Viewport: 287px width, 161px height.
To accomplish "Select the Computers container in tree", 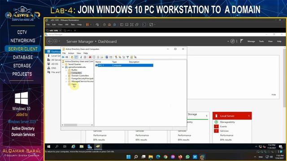I will point(77,73).
